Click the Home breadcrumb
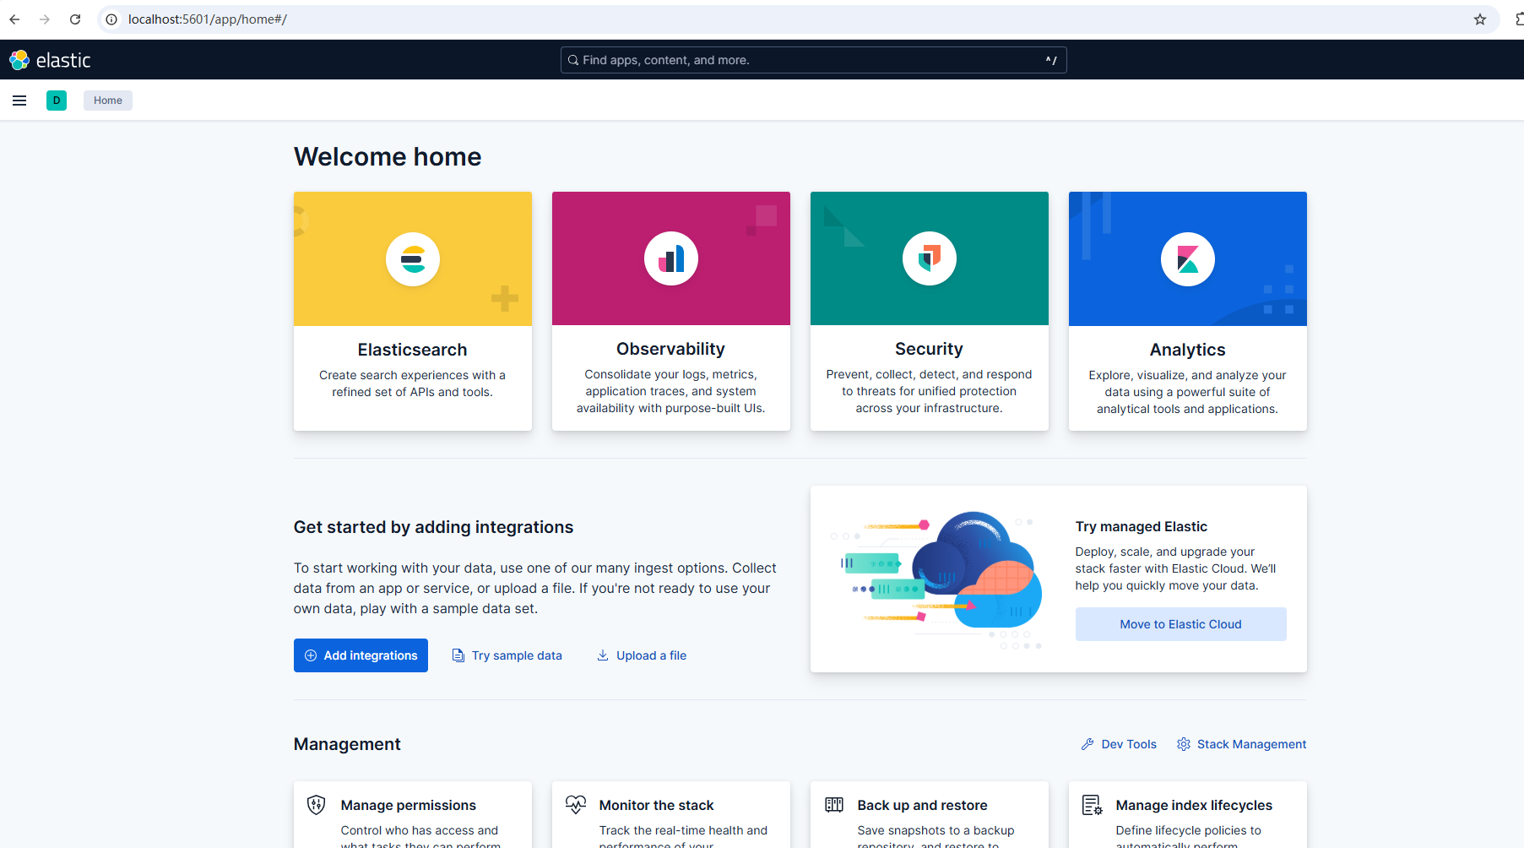The image size is (1524, 848). tap(107, 101)
